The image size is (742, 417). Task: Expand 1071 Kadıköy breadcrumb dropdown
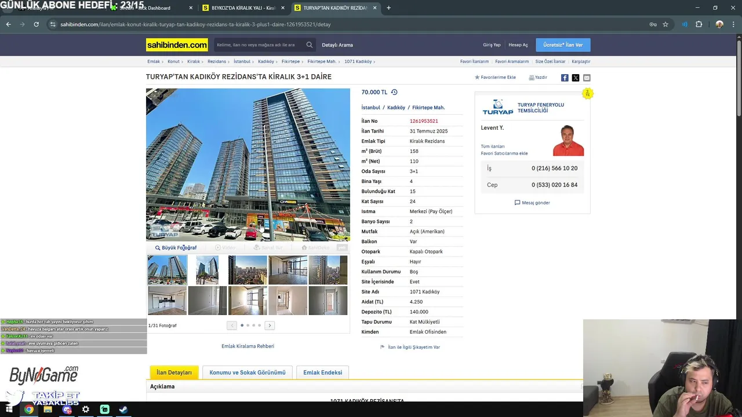point(374,61)
